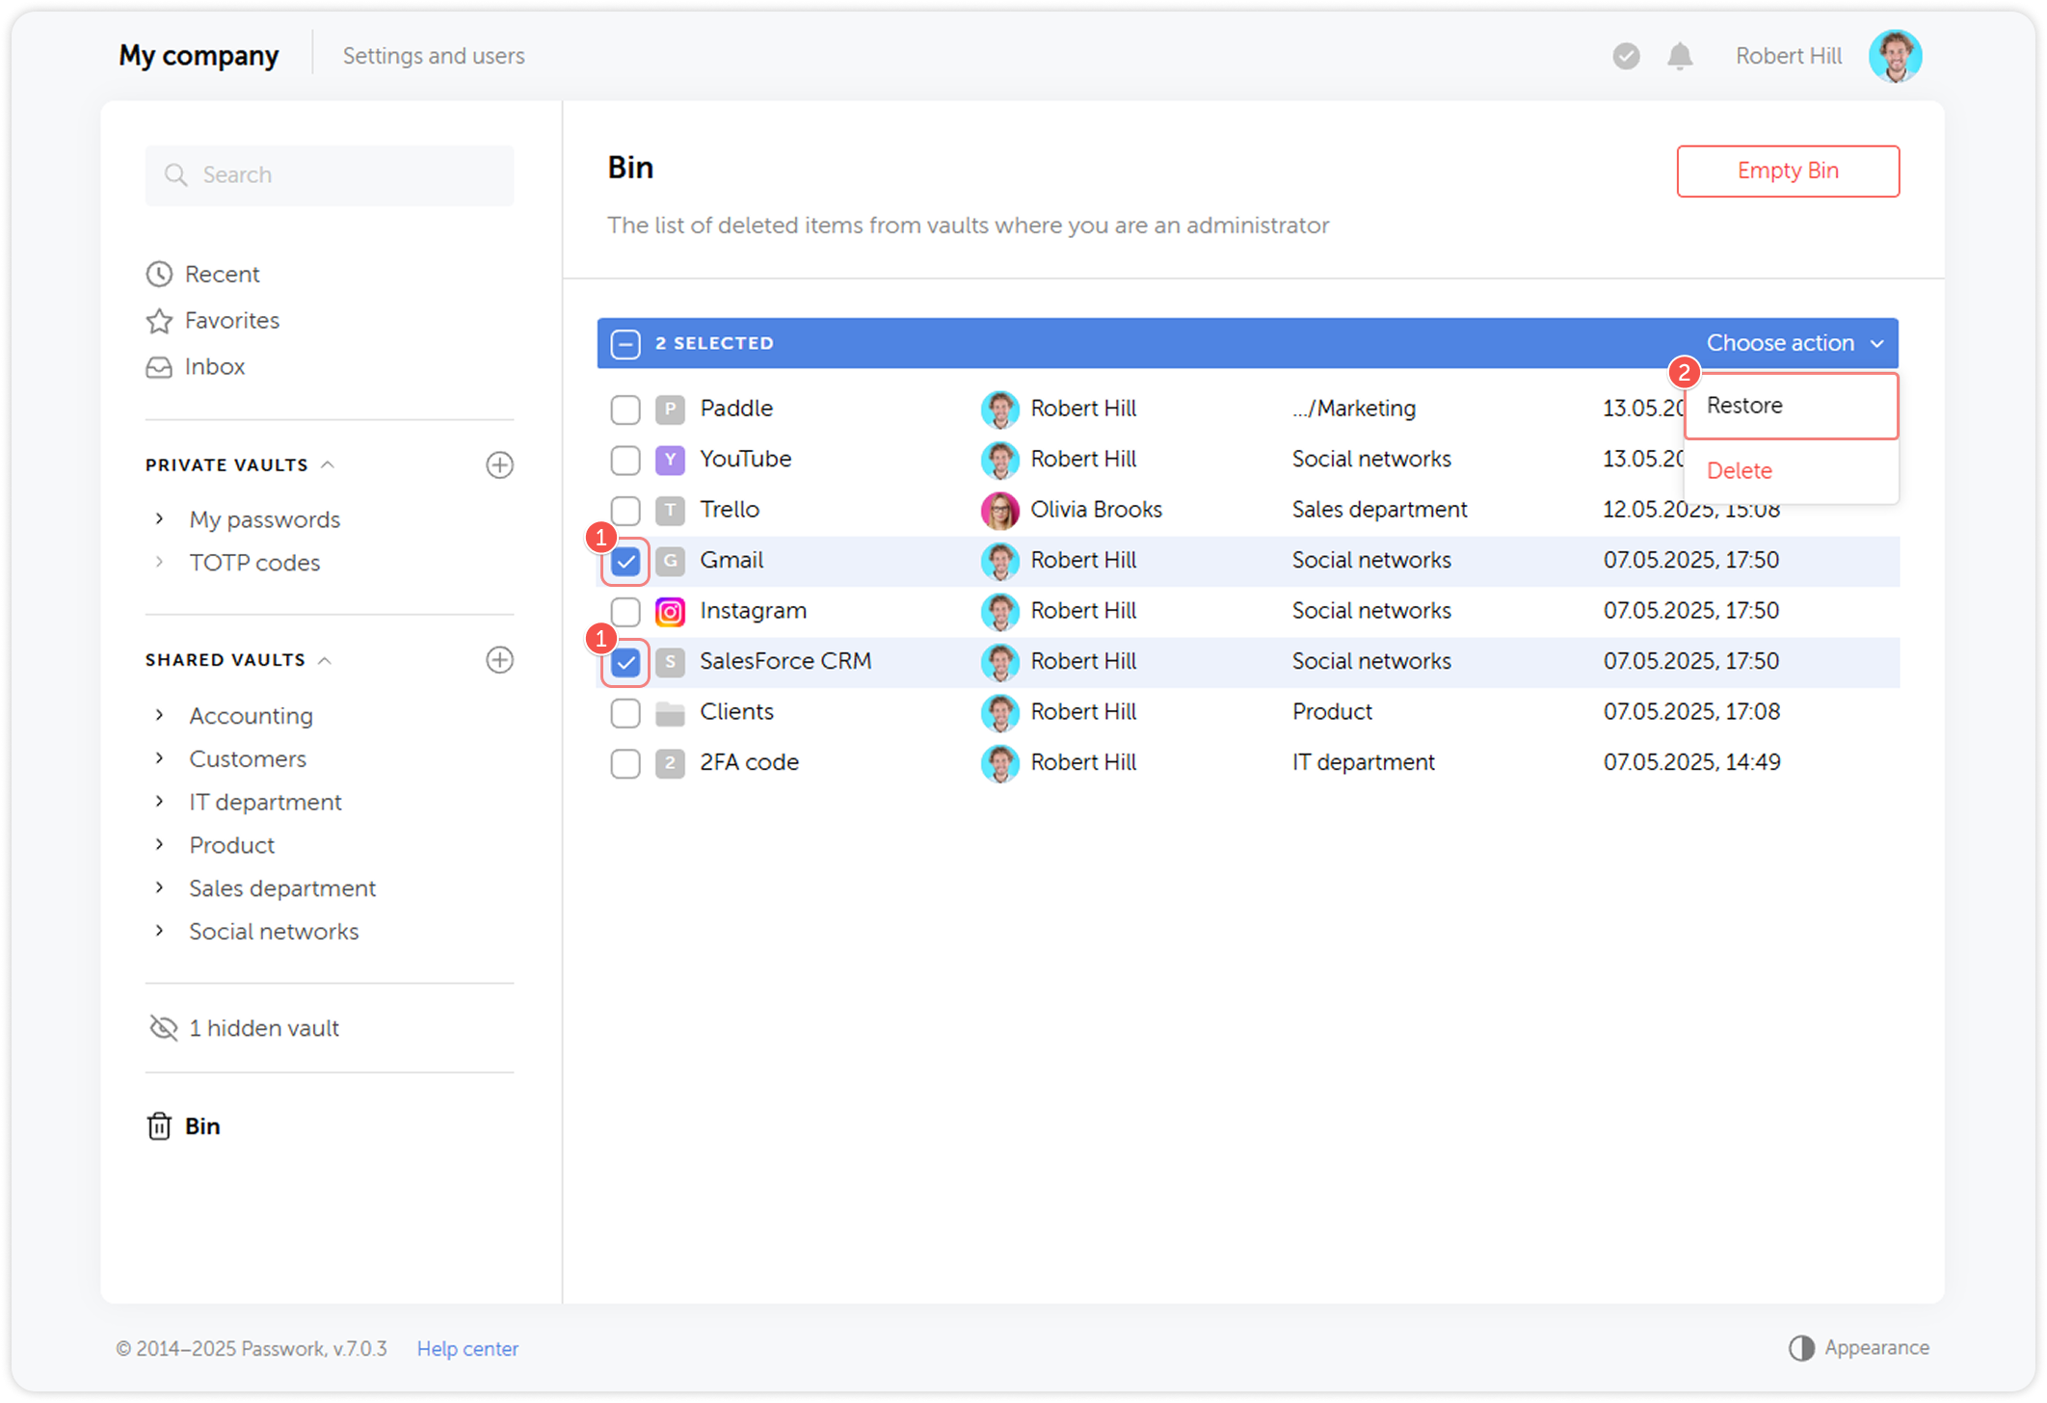The height and width of the screenshot is (1403, 2047).
Task: Click the 1 hidden vault eye icon
Action: 164,1028
